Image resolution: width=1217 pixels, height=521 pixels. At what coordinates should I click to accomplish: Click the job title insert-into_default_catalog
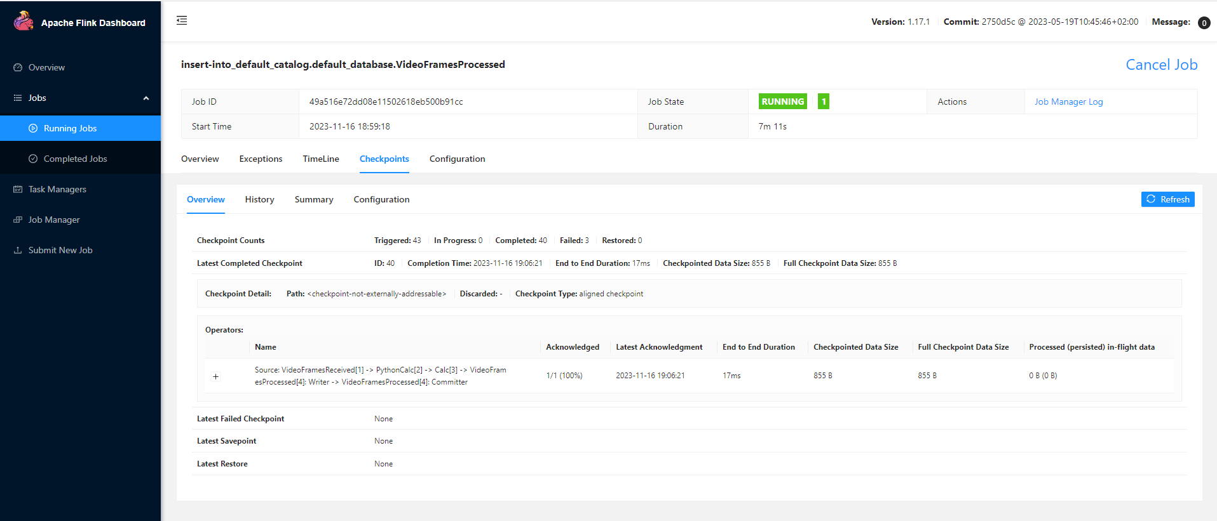[343, 65]
